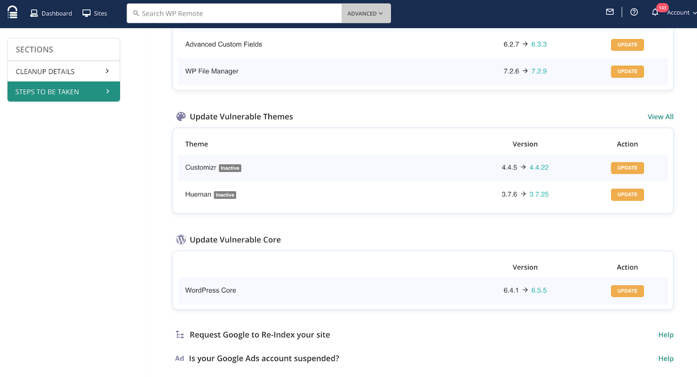Open the Sites nav item

point(95,13)
